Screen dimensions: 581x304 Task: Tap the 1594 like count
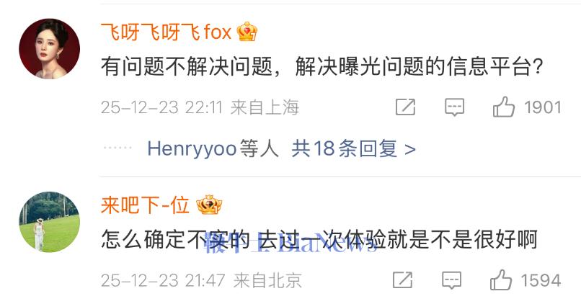point(541,280)
